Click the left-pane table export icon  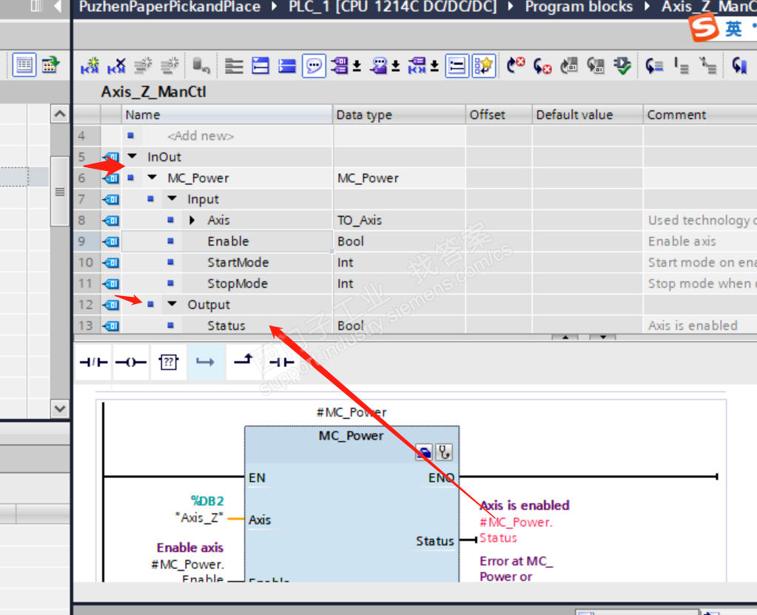[x=50, y=64]
